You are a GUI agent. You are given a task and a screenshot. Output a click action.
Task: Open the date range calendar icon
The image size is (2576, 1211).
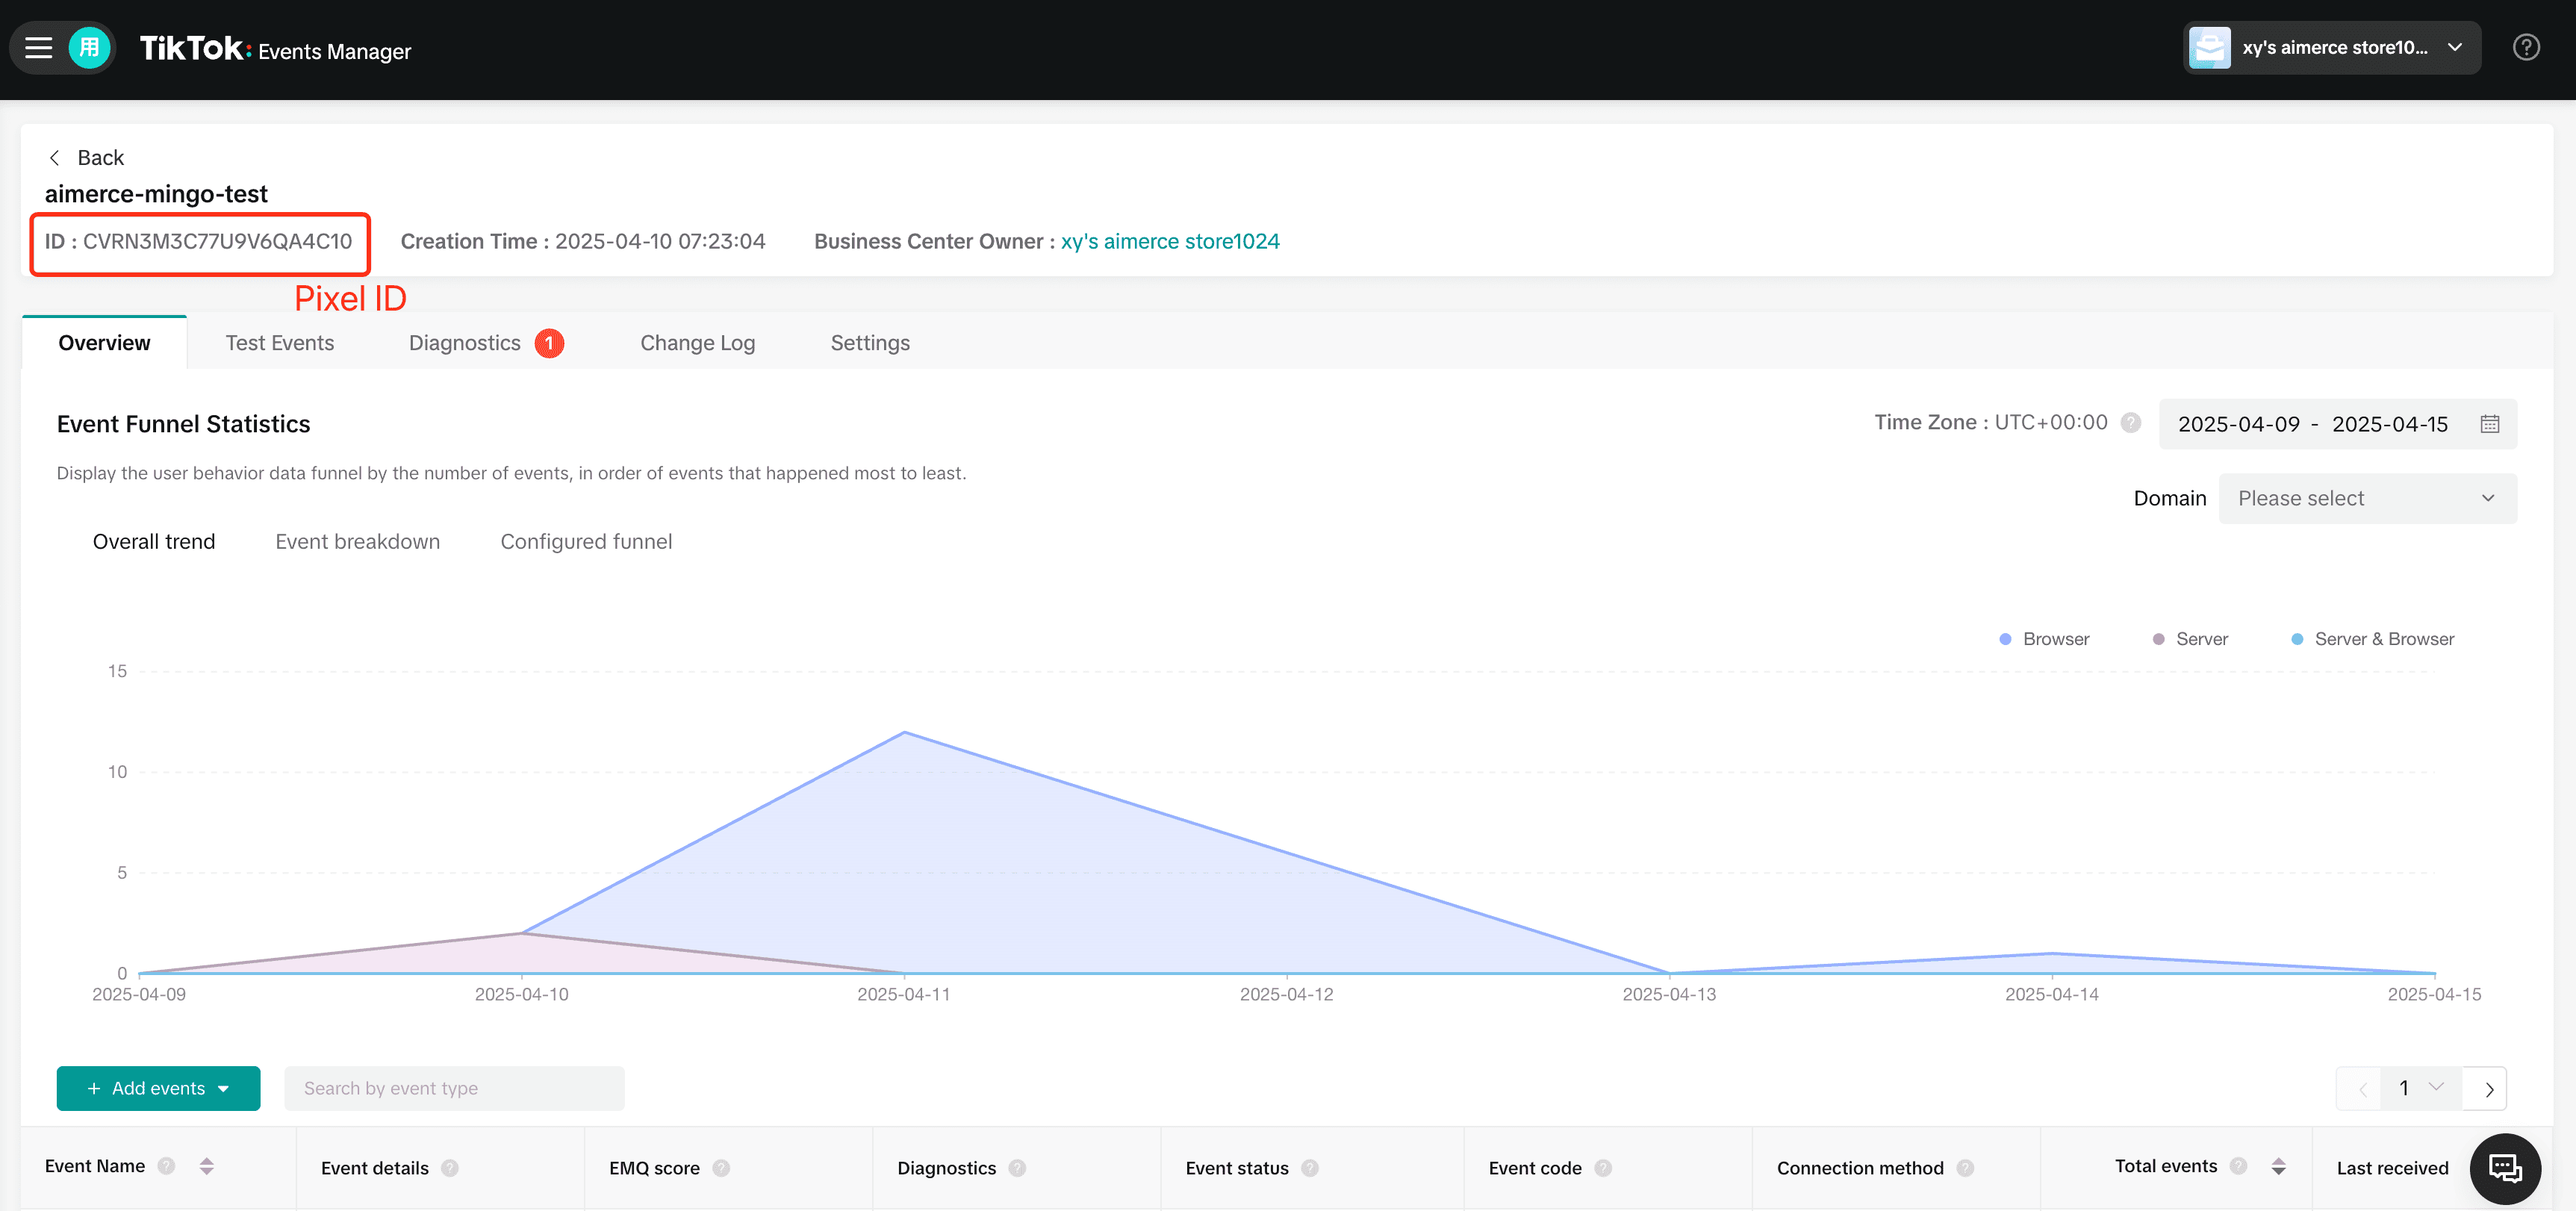pyautogui.click(x=2489, y=424)
